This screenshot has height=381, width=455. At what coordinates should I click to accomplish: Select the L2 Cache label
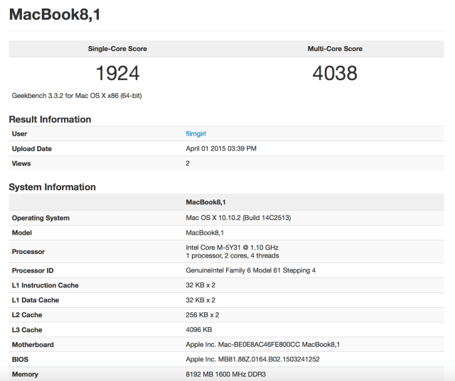tap(27, 315)
